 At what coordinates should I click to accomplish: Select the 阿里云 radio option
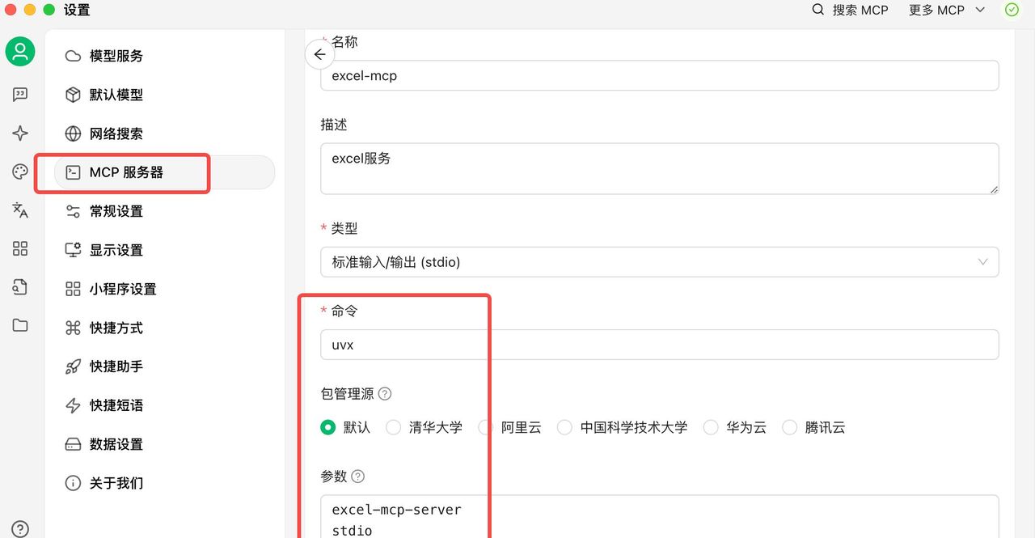pyautogui.click(x=486, y=427)
